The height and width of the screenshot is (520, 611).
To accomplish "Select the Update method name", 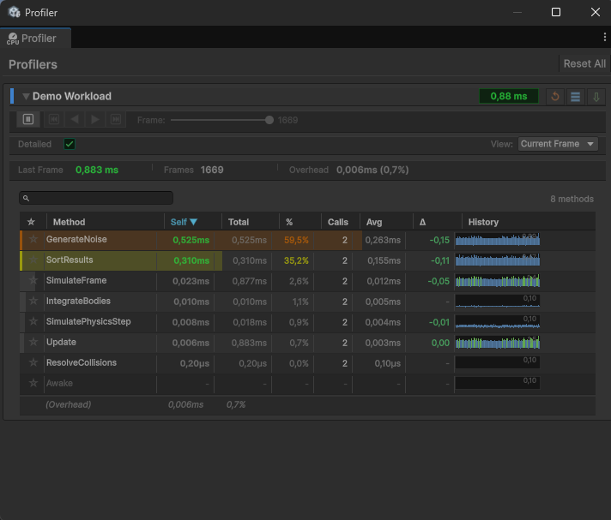I will pyautogui.click(x=61, y=343).
